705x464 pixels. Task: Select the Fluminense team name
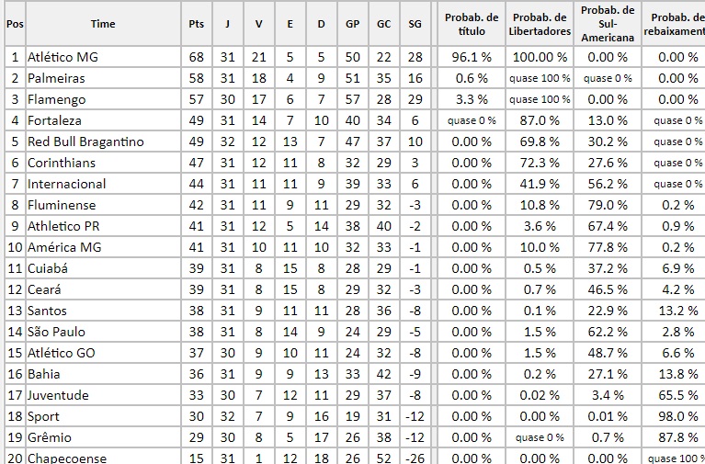[62, 205]
